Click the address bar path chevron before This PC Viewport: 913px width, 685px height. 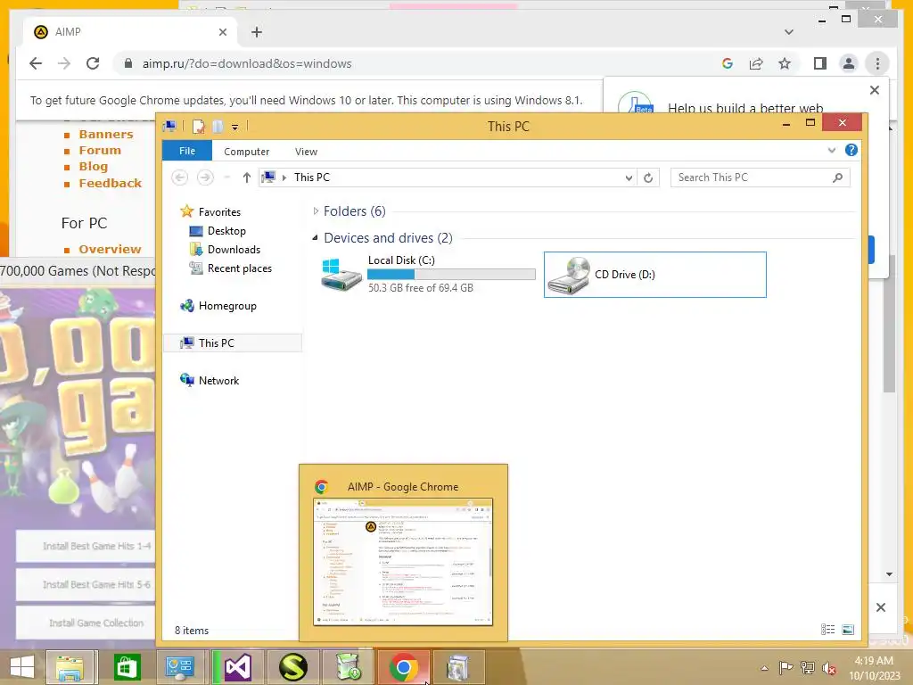(x=284, y=177)
